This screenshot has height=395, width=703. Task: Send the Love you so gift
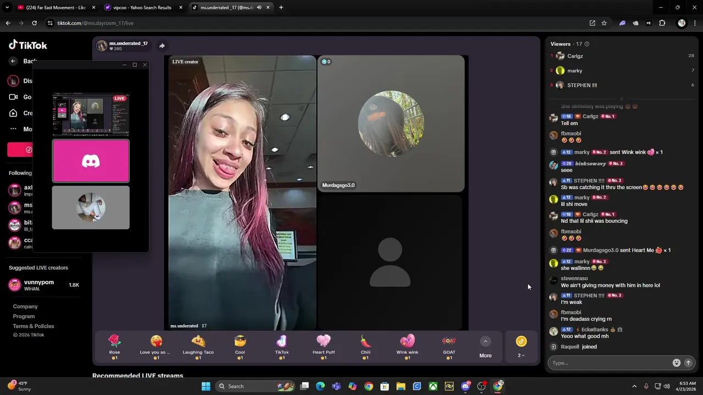[x=156, y=348]
